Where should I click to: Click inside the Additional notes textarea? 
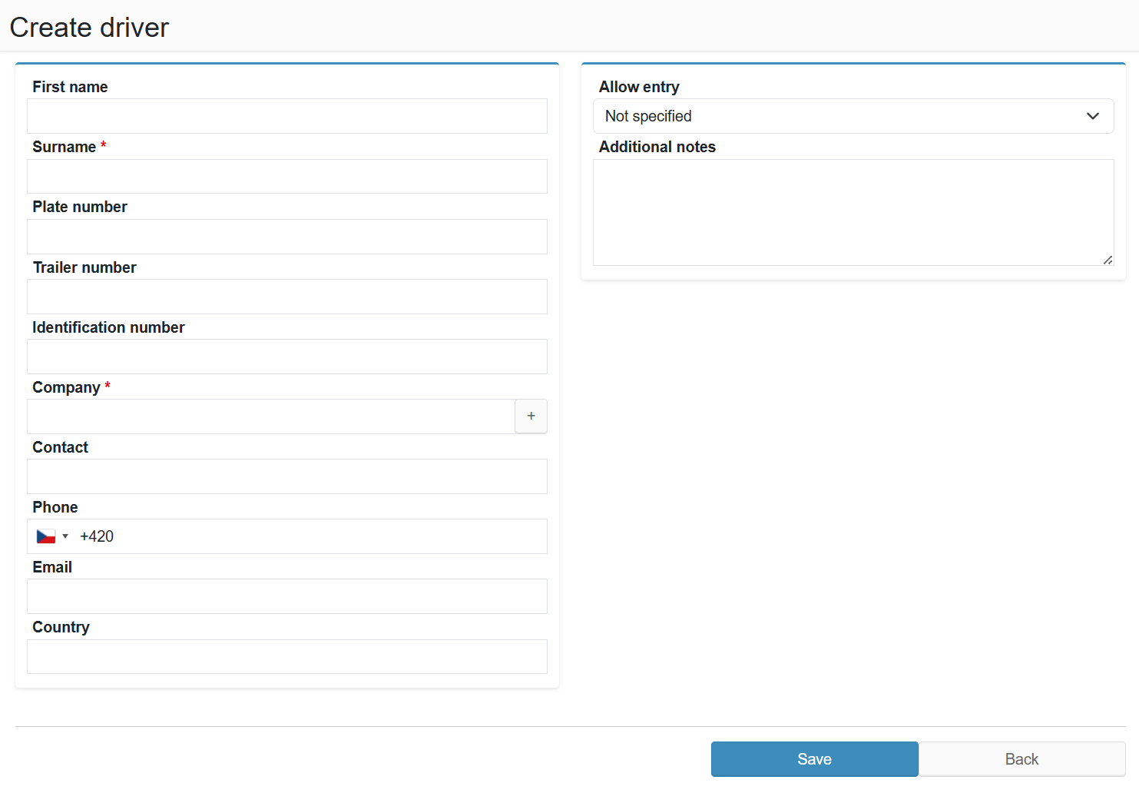tap(853, 212)
